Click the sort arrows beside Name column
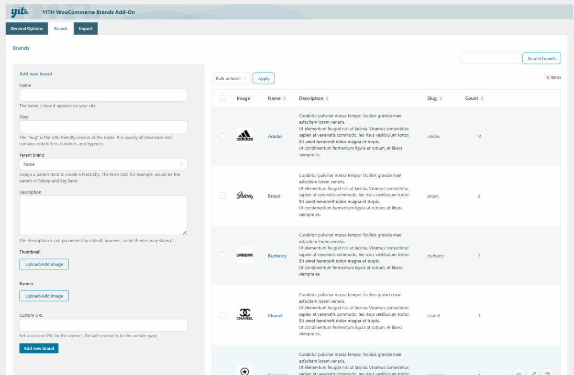The width and height of the screenshot is (574, 375). pos(285,98)
